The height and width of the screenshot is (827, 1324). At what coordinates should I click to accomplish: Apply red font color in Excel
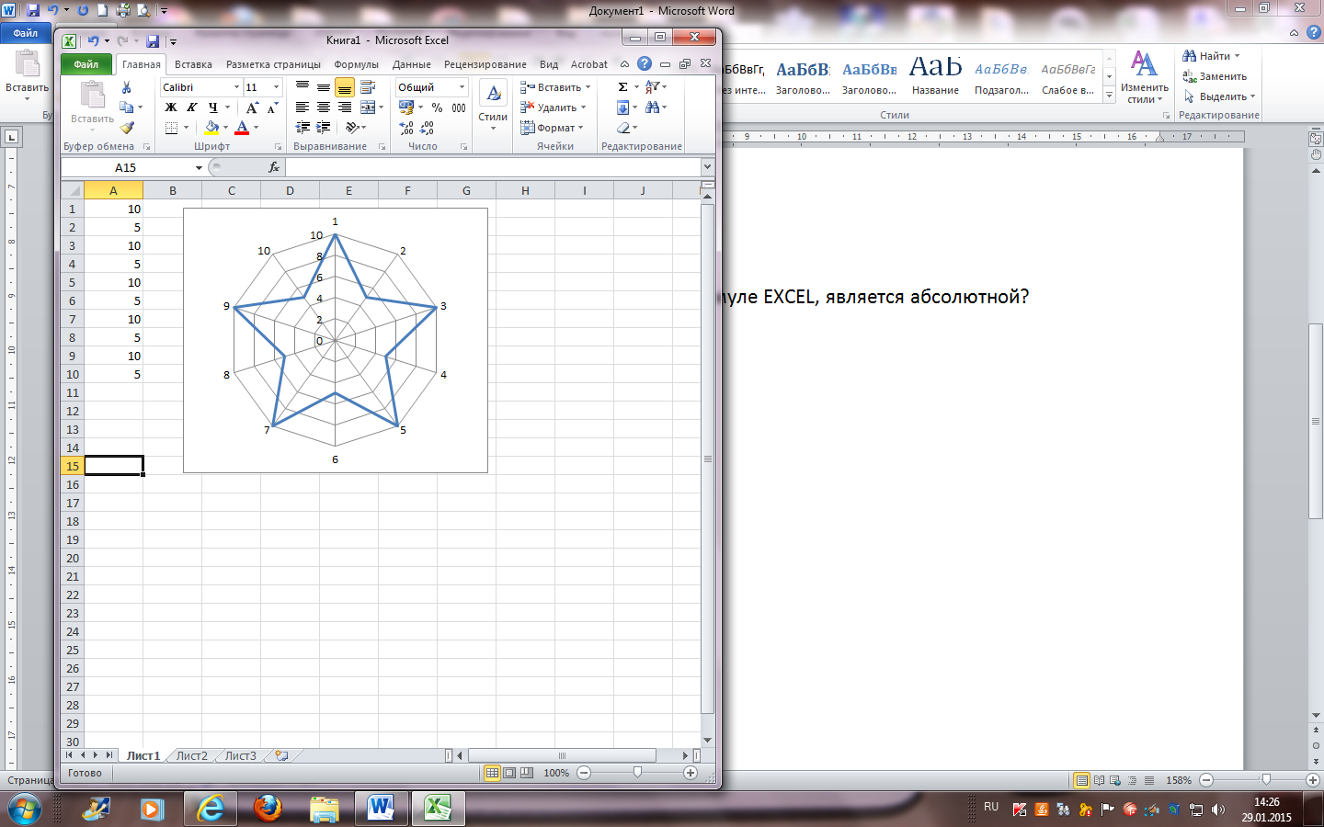point(242,128)
